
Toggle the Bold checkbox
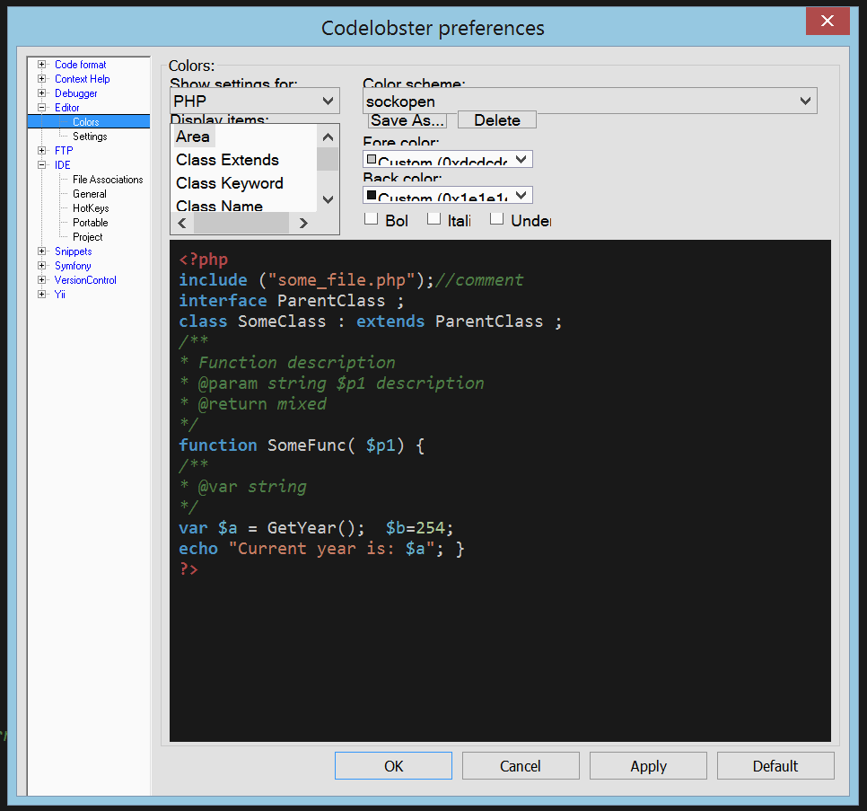tap(371, 219)
